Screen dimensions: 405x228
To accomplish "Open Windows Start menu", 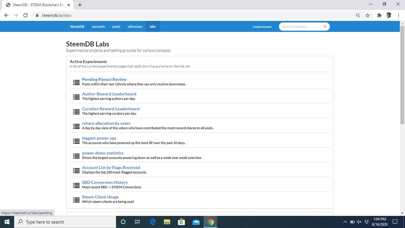I will 7,222.
